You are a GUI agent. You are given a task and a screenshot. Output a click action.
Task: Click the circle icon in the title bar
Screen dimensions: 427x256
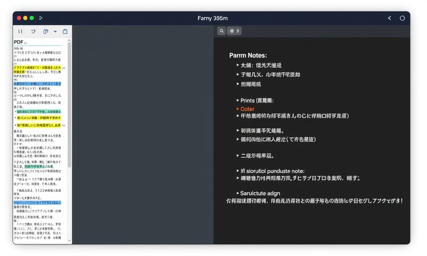pyautogui.click(x=402, y=18)
